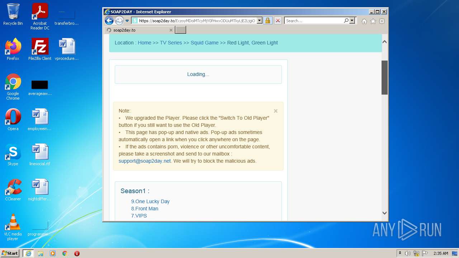The height and width of the screenshot is (258, 459).
Task: Click the Search input field
Action: point(314,21)
